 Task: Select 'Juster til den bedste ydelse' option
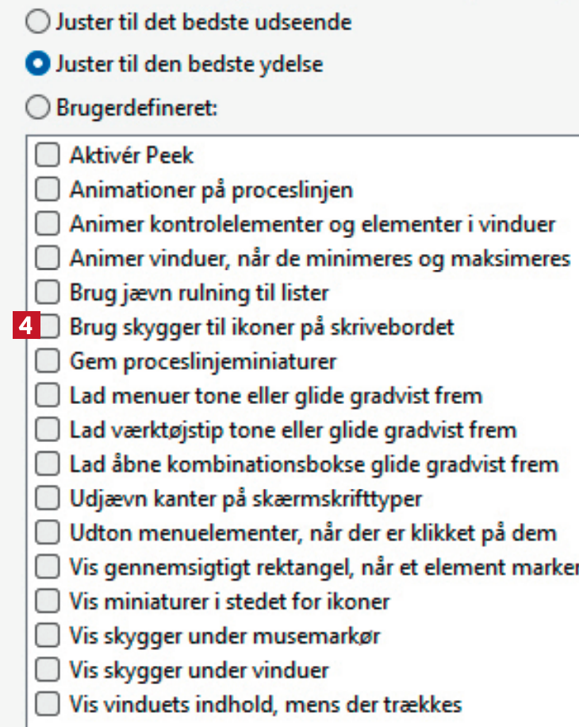37,63
